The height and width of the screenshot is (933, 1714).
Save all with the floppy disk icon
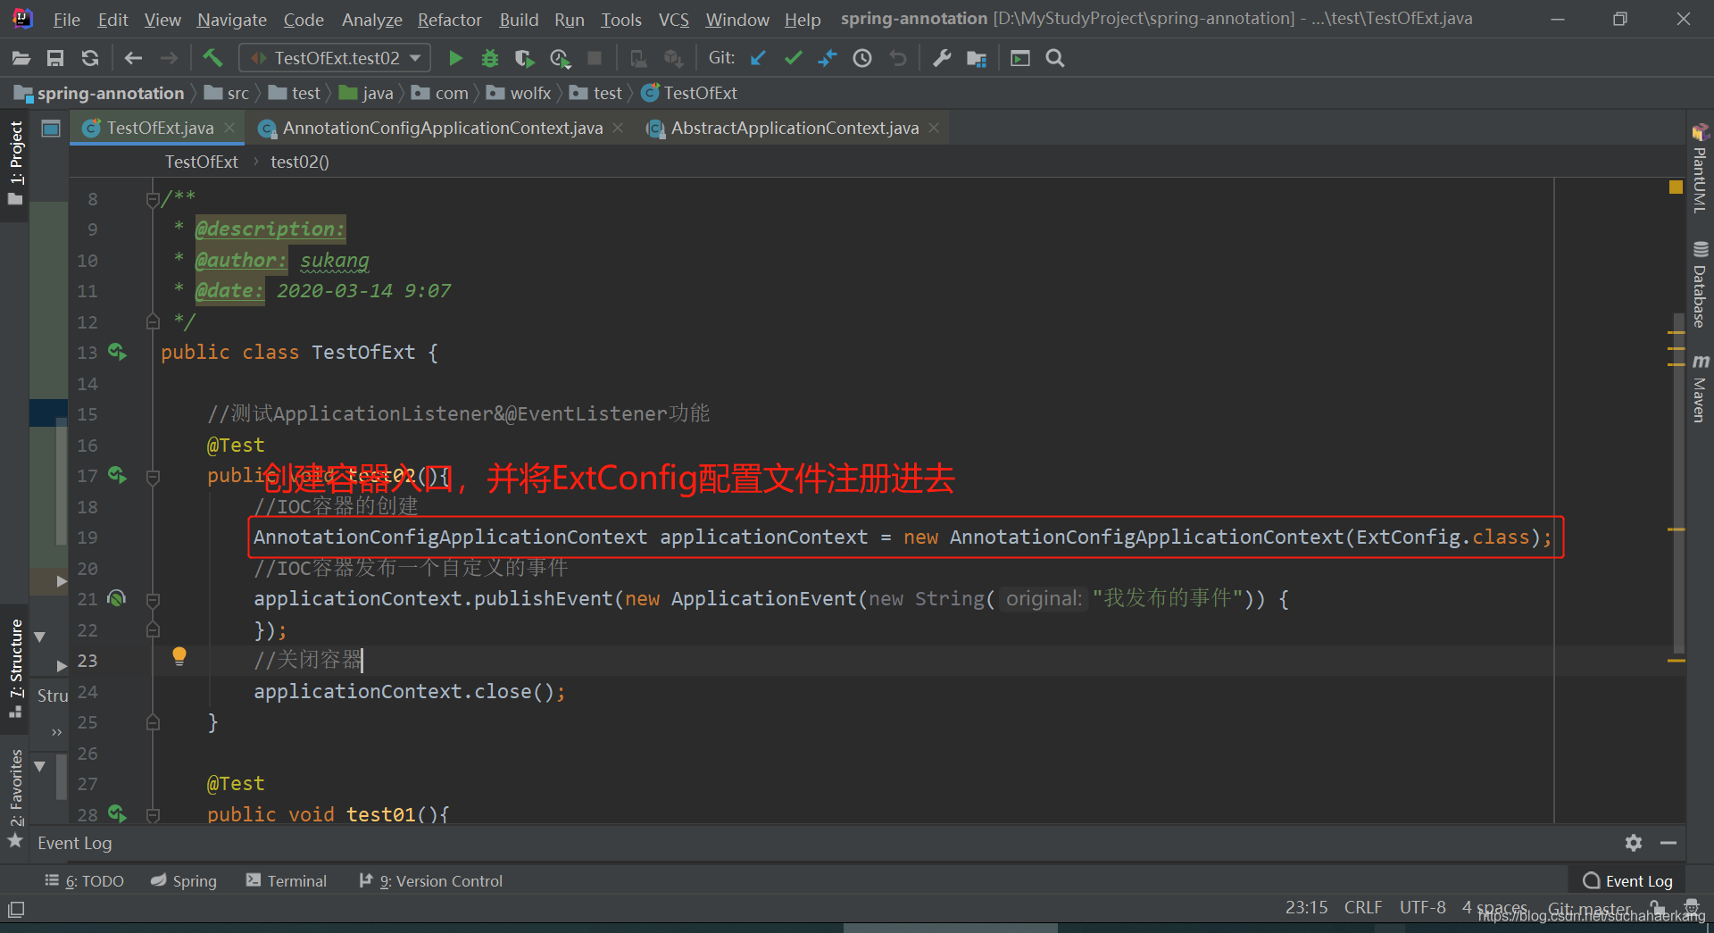click(x=55, y=59)
